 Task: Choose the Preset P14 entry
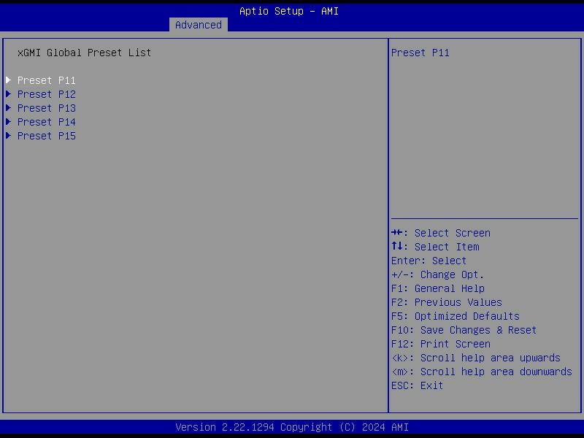tap(47, 122)
